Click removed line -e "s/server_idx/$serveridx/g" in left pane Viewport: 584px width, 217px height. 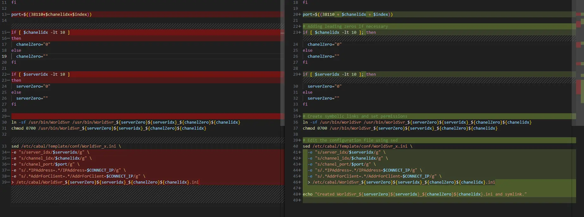tap(50, 152)
